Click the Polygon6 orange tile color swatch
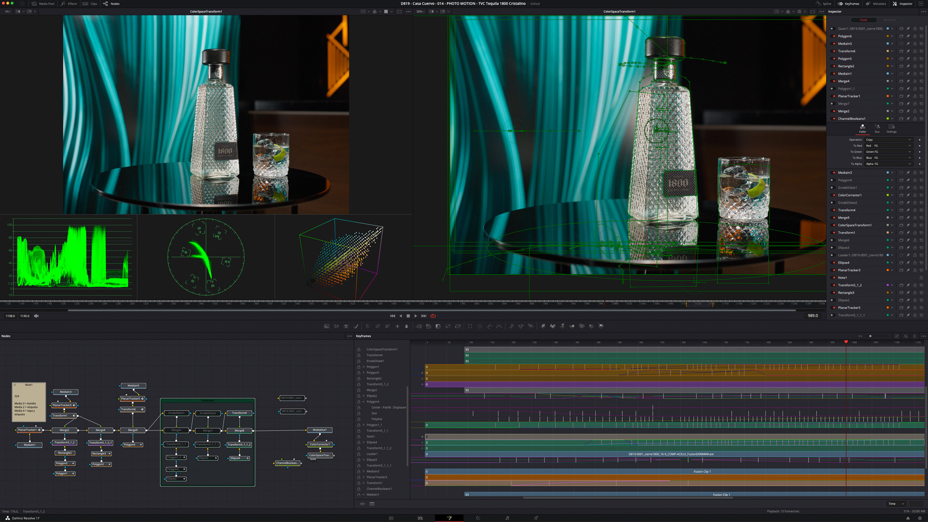This screenshot has width=928, height=522. click(x=888, y=36)
